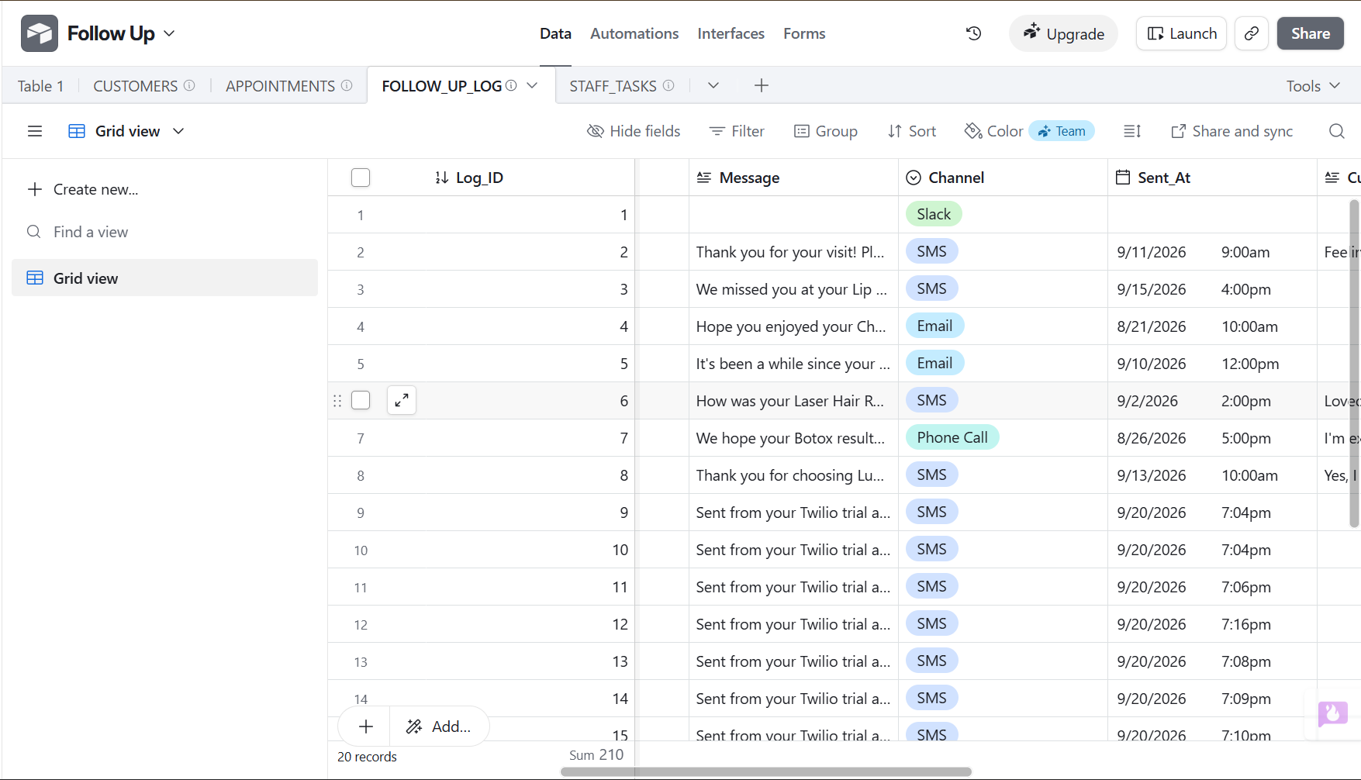The width and height of the screenshot is (1361, 780).
Task: Switch to the CUSTOMERS table tab
Action: (x=136, y=85)
